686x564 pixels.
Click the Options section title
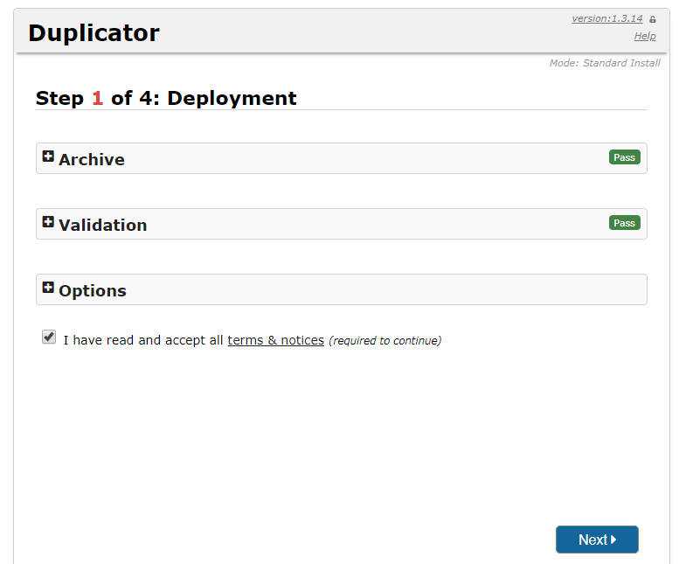(93, 291)
